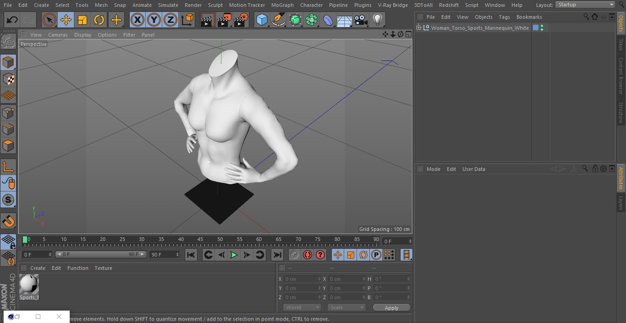626x323 pixels.
Task: Switch to Polygons mode
Action: click(x=8, y=146)
